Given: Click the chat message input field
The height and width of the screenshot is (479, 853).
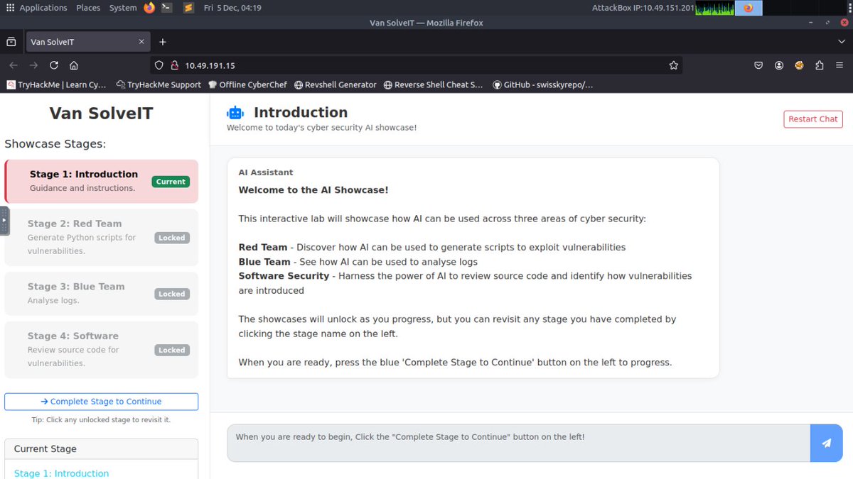Looking at the screenshot, I should point(518,444).
